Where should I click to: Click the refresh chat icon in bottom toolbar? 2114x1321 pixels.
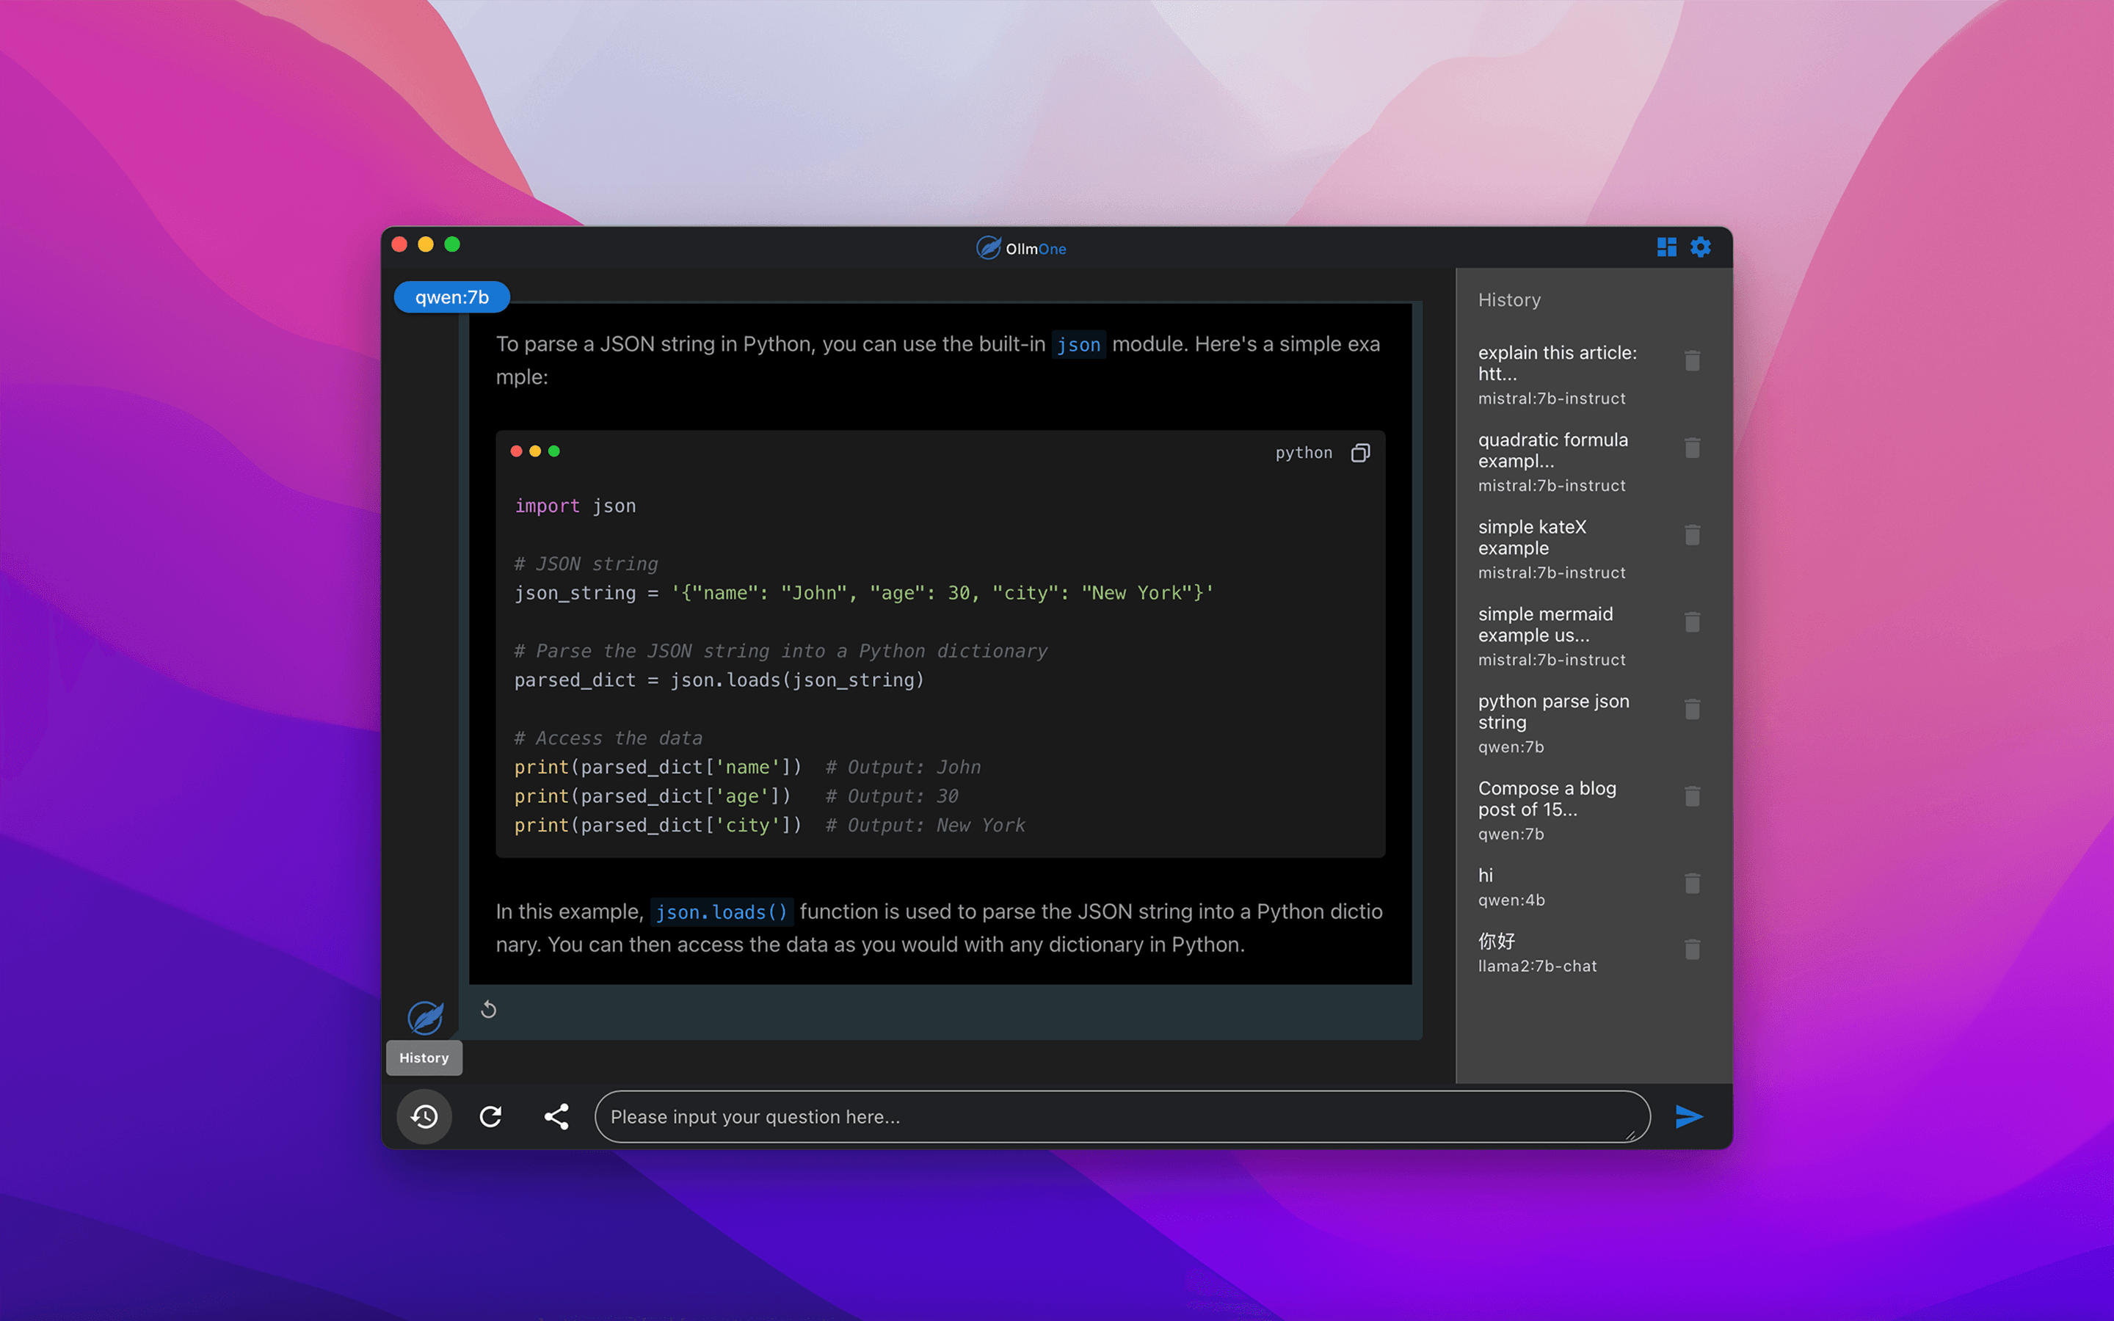click(491, 1116)
